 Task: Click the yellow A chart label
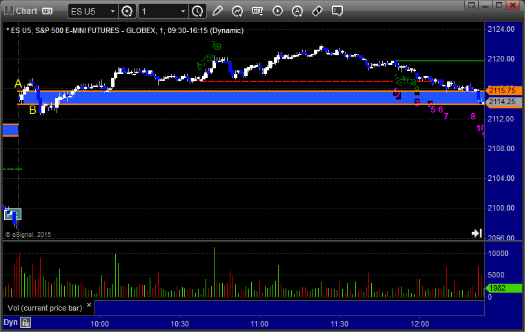18,84
